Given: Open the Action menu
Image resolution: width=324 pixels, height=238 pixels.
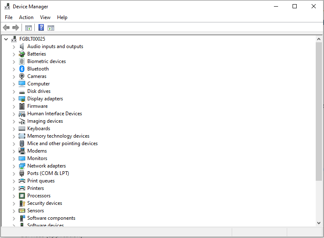Looking at the screenshot, I should (26, 17).
